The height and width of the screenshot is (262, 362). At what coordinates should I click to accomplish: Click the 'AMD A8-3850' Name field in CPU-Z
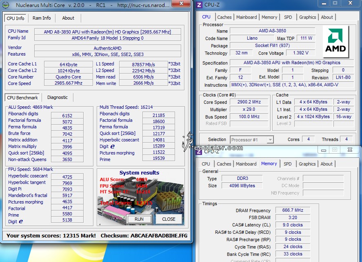coord(273,31)
